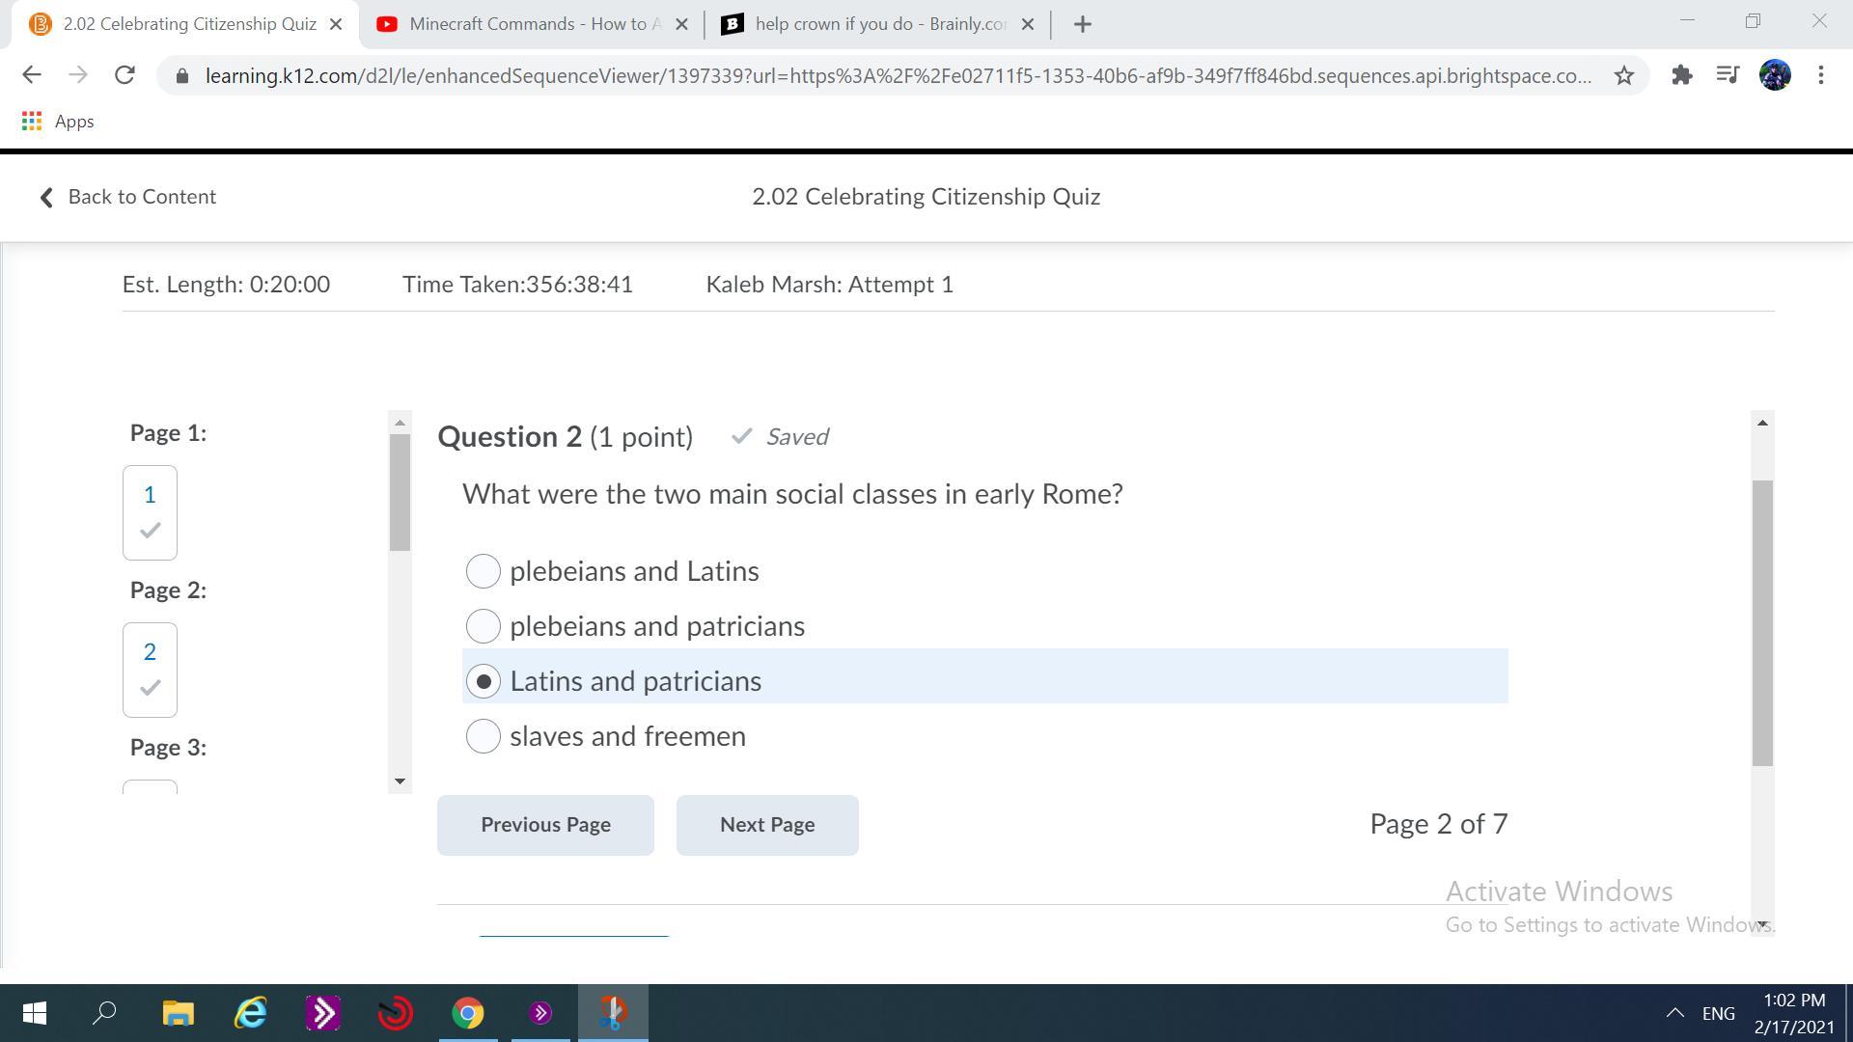Viewport: 1853px width, 1042px height.
Task: Click the Next Page button
Action: point(767,825)
